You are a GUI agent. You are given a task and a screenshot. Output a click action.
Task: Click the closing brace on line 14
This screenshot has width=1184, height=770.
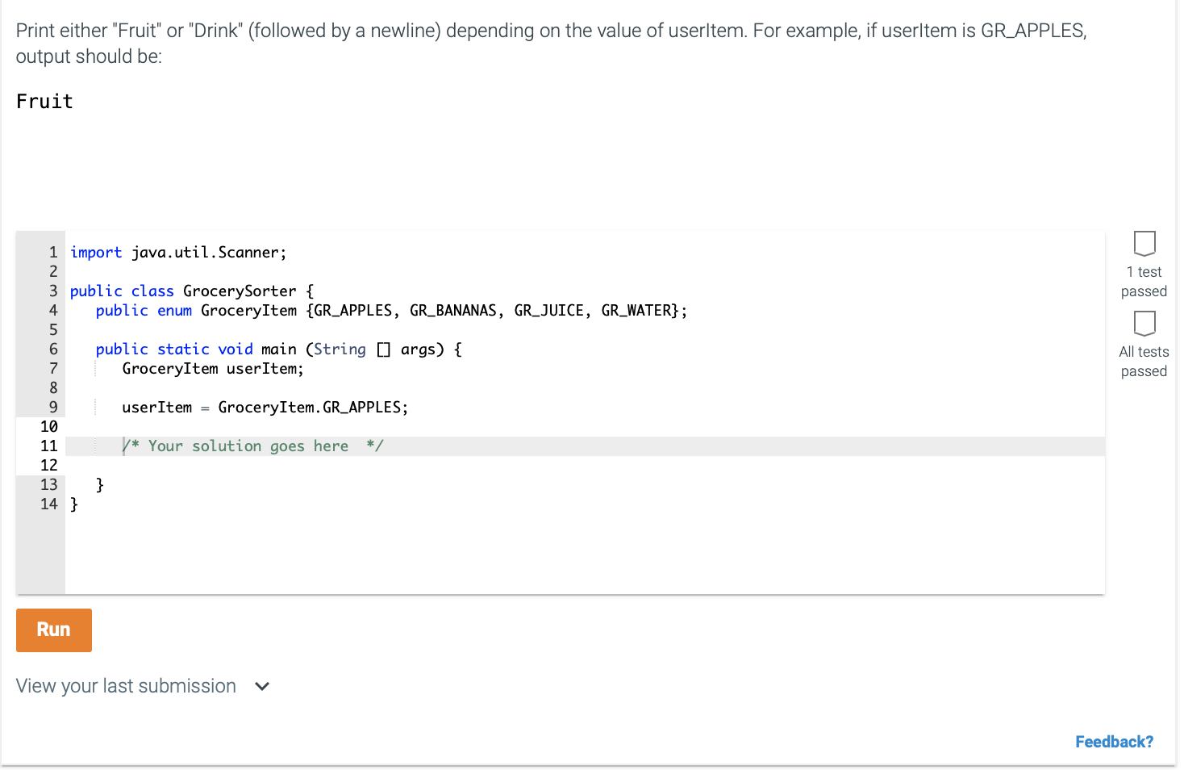[x=74, y=504]
